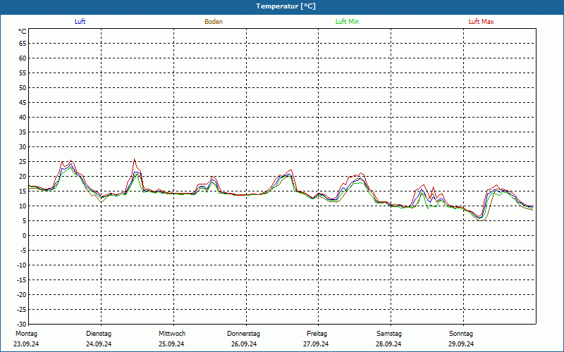Click the date 23.09.24
The image size is (564, 352).
[26, 344]
